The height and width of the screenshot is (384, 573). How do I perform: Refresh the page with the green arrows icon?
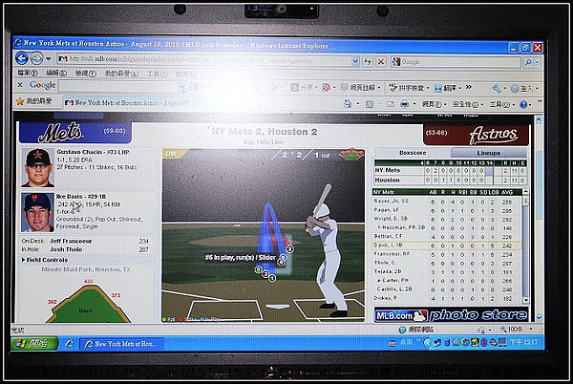click(x=368, y=61)
